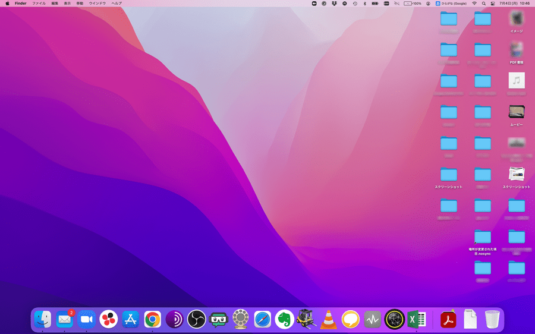Image resolution: width=535 pixels, height=334 pixels.
Task: Toggle Bluetooth icon in menu bar
Action: [x=364, y=4]
